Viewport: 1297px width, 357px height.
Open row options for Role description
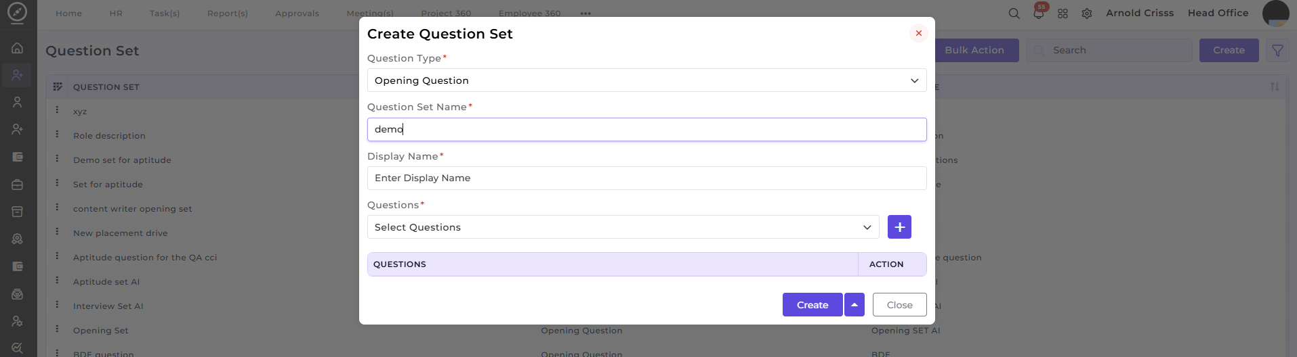click(57, 135)
